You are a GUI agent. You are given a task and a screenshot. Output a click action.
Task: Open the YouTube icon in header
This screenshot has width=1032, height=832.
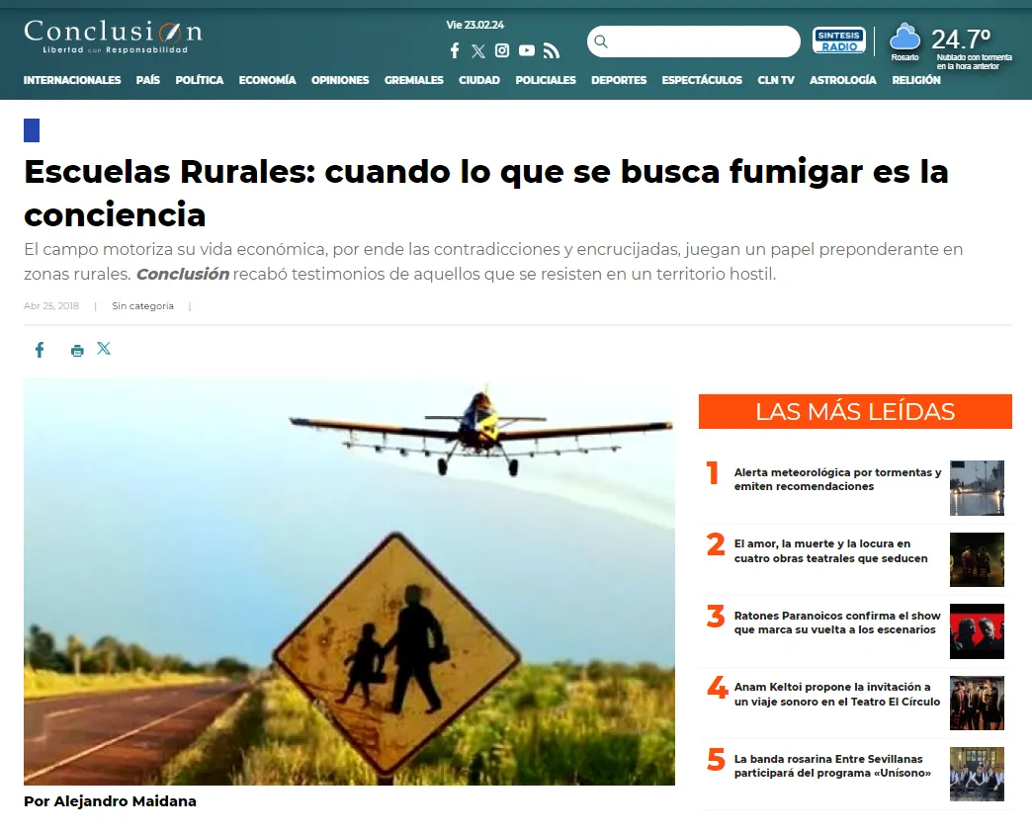[527, 50]
